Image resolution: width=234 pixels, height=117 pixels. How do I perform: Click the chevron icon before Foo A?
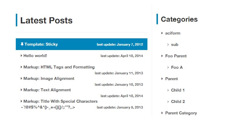pyautogui.click(x=168, y=68)
